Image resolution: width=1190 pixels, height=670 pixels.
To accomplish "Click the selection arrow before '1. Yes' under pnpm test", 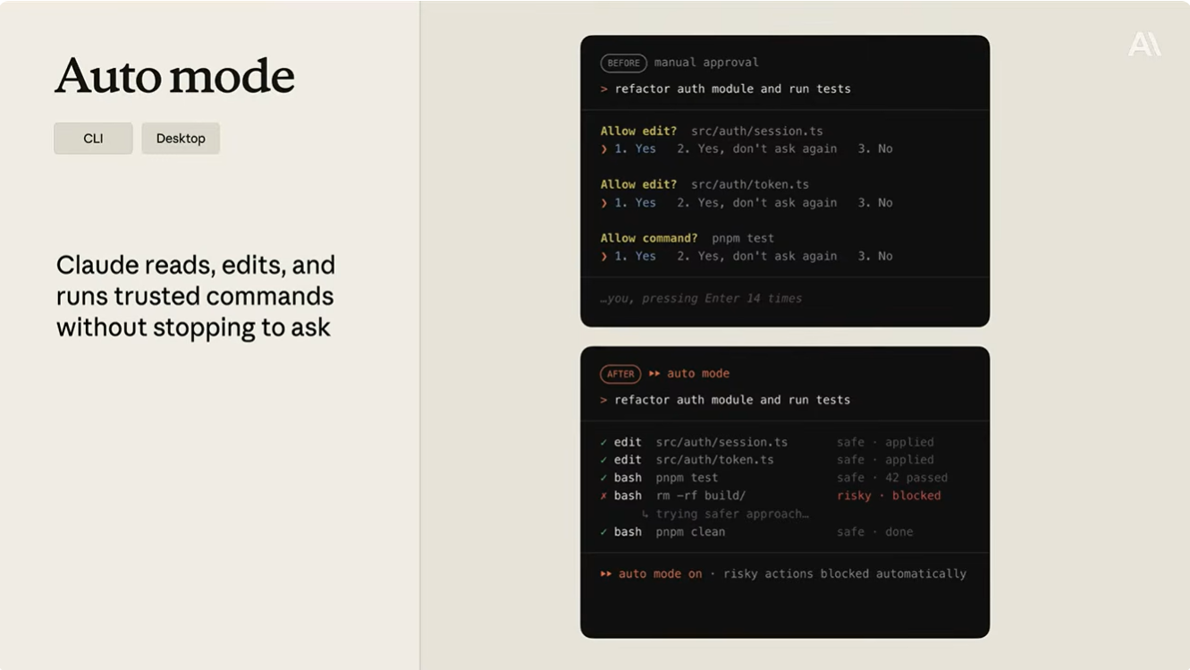I will coord(604,257).
